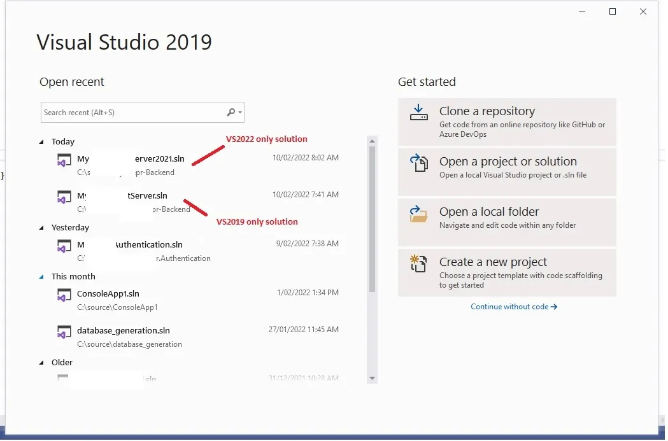Click the ConsoleApp1.sln solution icon
The height and width of the screenshot is (441, 668).
(64, 295)
